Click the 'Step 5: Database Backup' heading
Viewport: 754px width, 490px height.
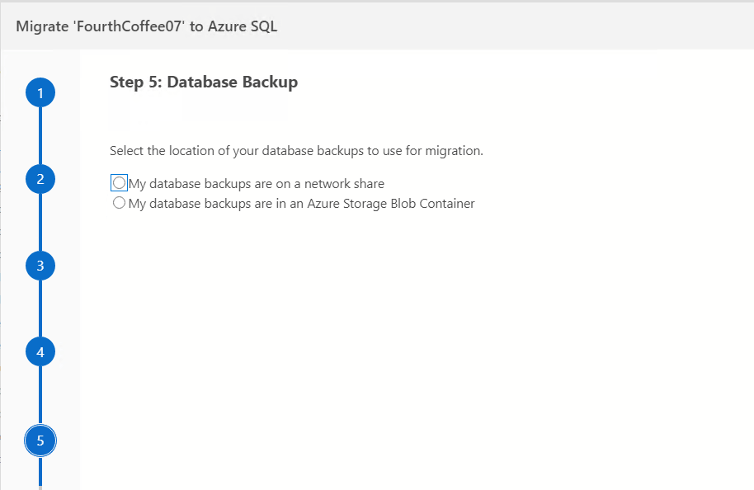(203, 82)
